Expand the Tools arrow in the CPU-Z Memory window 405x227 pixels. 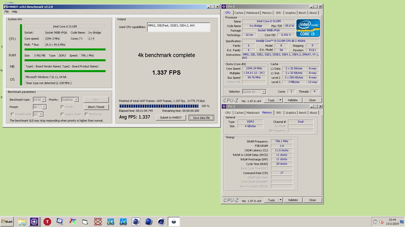tap(280, 200)
